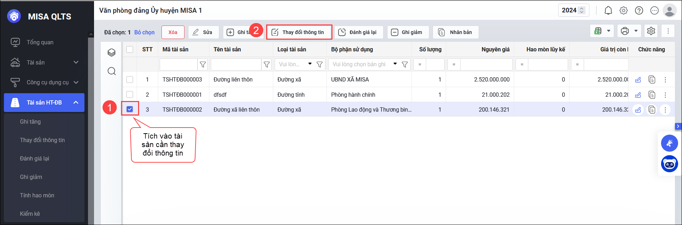Open table settings gear icon

pos(651,31)
